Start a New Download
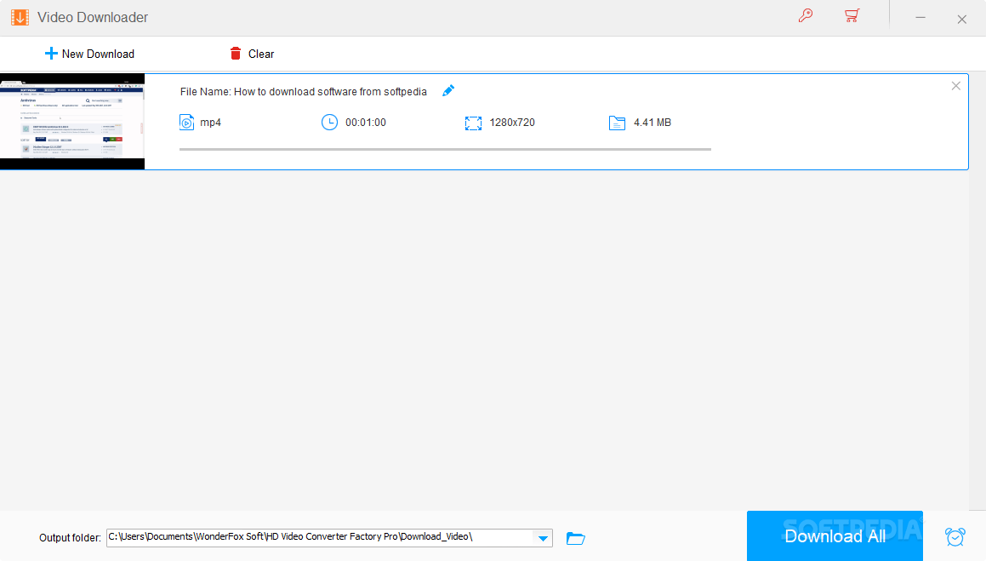 point(89,54)
